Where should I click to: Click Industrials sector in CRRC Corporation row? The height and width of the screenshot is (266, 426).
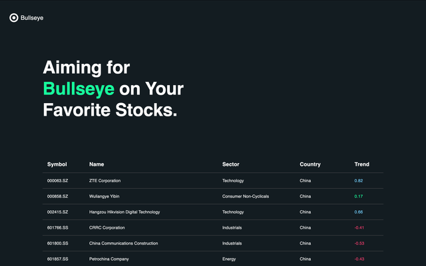[x=232, y=227]
